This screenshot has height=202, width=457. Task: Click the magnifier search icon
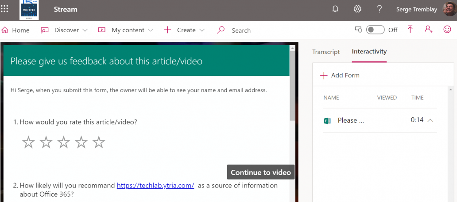click(x=221, y=30)
